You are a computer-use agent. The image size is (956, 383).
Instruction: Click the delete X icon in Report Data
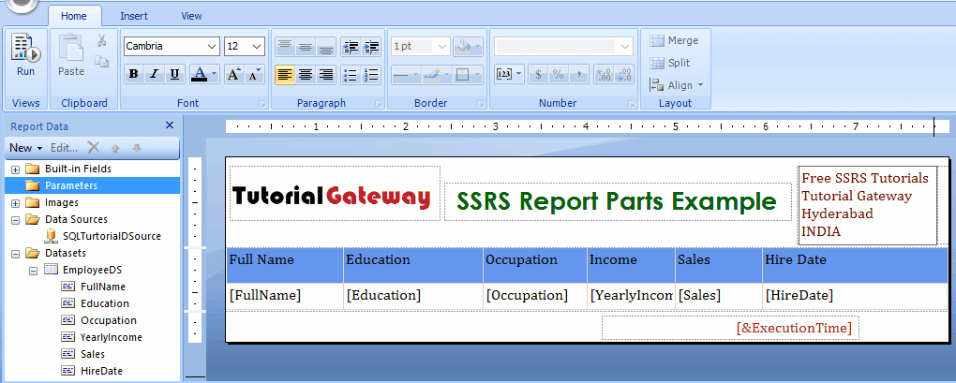click(94, 147)
